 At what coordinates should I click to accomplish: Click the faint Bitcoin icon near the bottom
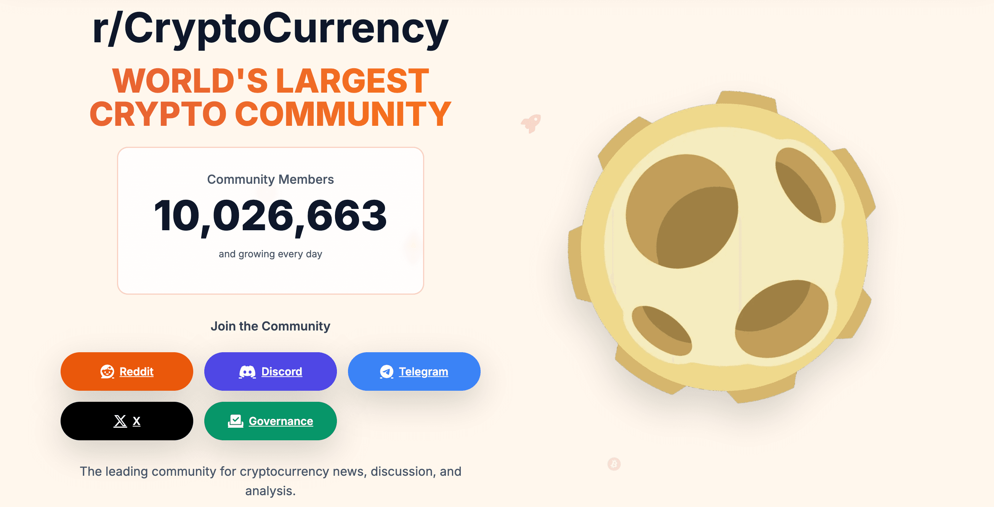[614, 464]
